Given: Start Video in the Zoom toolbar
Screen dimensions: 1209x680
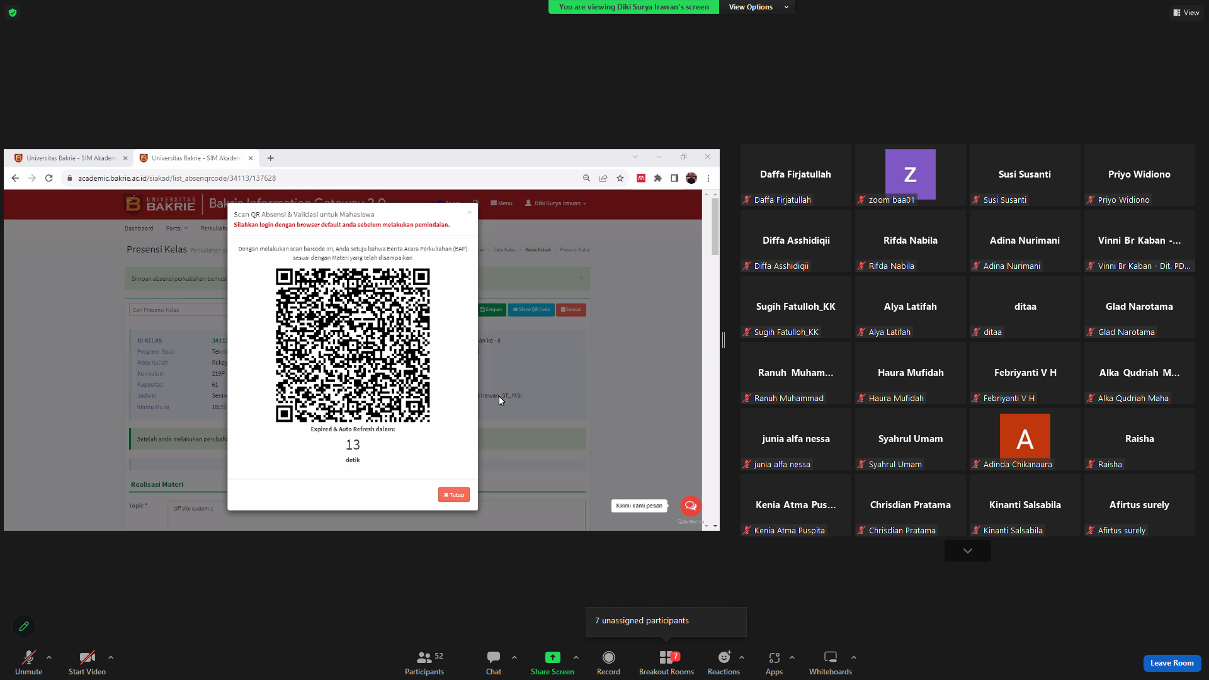Looking at the screenshot, I should click(87, 662).
